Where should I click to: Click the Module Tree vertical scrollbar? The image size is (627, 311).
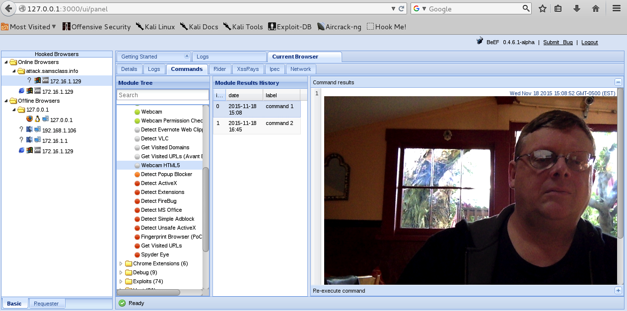pos(206,210)
